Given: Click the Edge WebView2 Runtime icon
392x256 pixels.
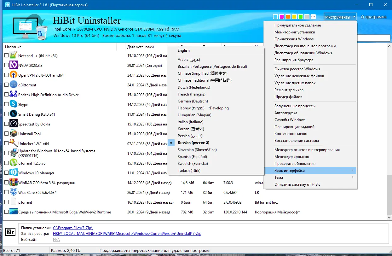Looking at the screenshot, I should (x=13, y=212).
